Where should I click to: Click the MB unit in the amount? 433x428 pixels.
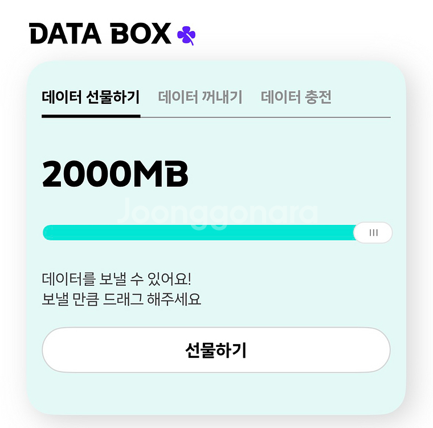pos(160,174)
